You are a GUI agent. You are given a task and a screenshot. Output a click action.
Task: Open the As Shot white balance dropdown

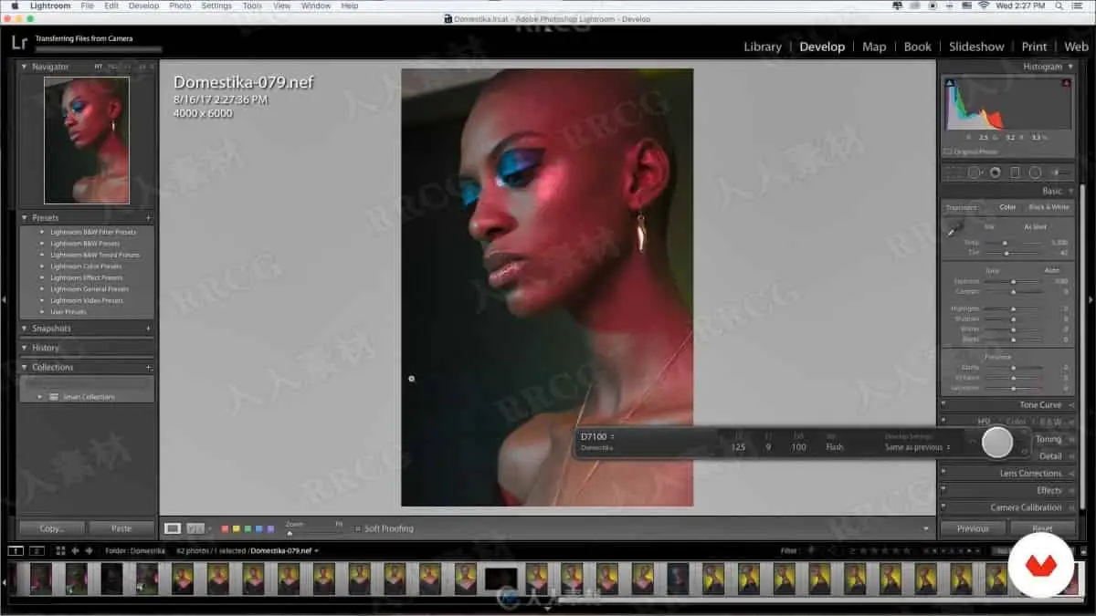1036,226
